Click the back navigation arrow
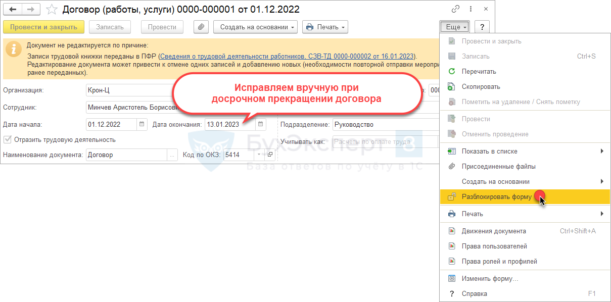 pos(13,10)
